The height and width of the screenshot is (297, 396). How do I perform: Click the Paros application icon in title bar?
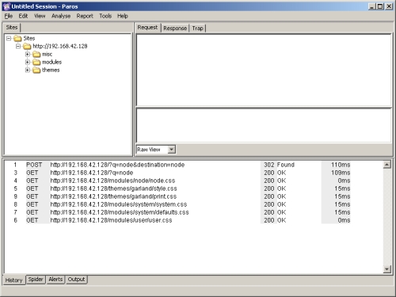(6, 6)
